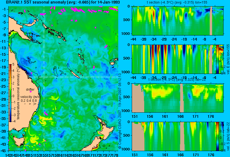Screen dimensions: 230x157
Task: Click the temperature seasonal anomaly color bar
Action: tap(11, 93)
